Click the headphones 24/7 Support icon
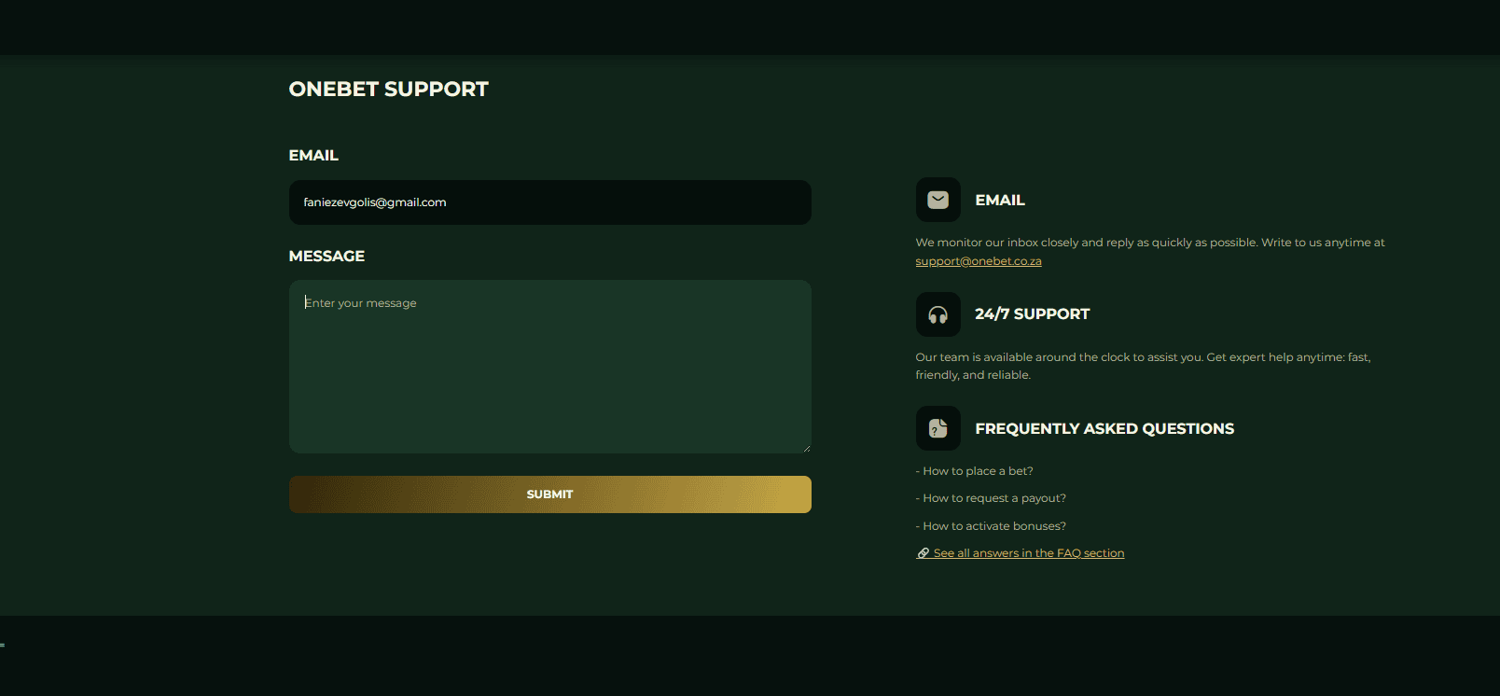The height and width of the screenshot is (696, 1500). (937, 314)
